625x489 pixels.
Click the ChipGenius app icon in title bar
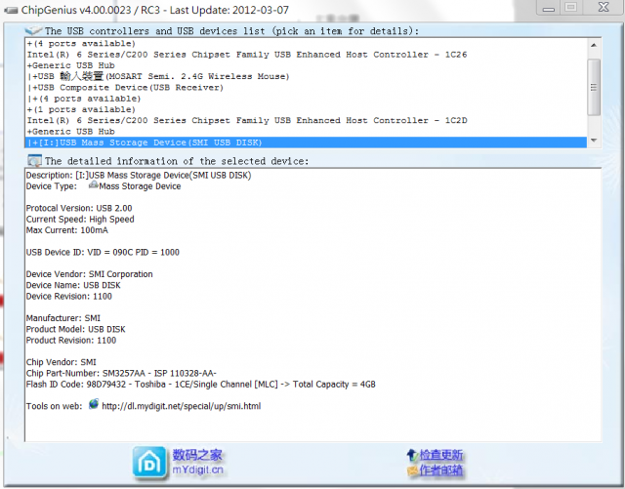11,10
